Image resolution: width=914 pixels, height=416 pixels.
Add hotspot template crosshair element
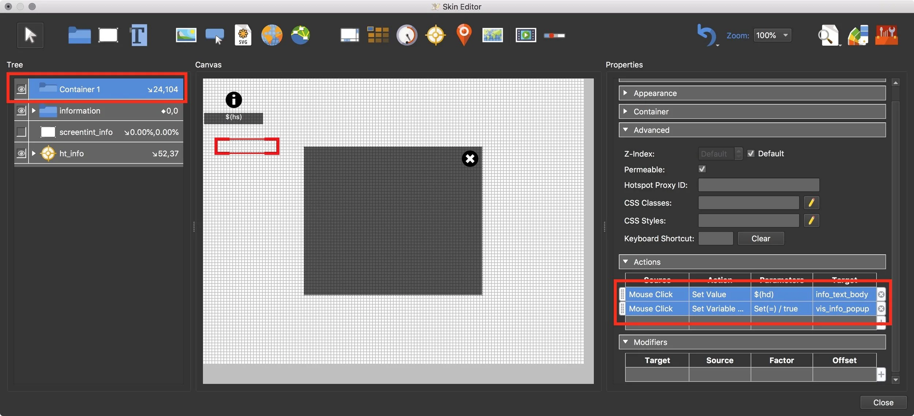coord(435,35)
